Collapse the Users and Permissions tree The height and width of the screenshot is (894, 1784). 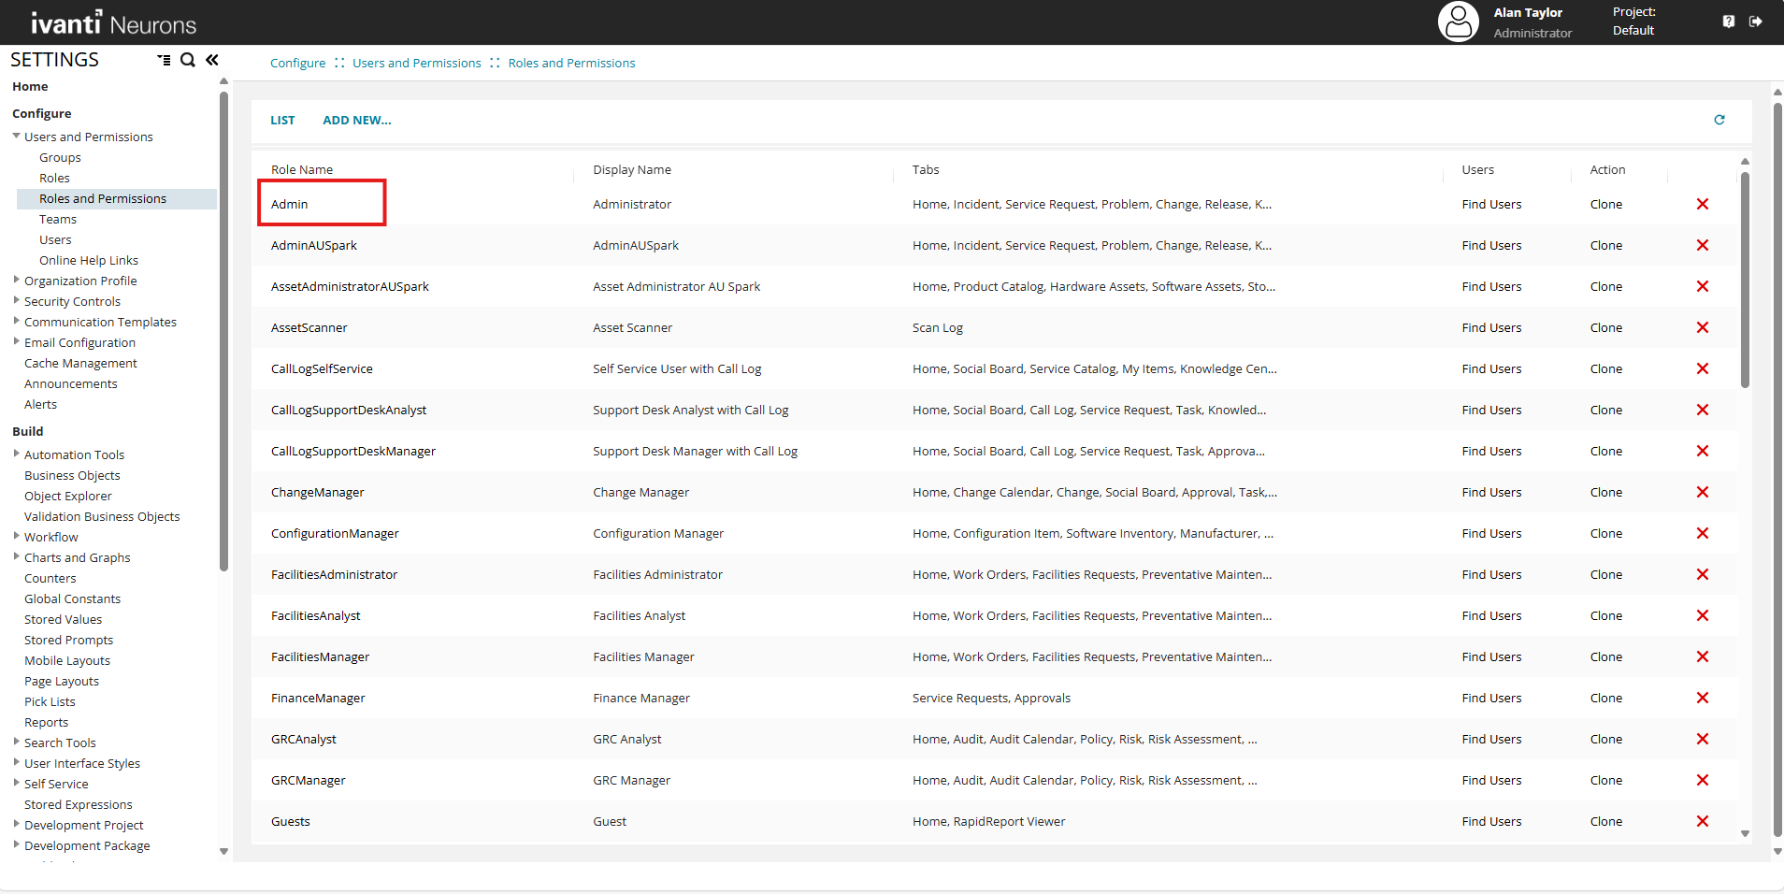[16, 137]
